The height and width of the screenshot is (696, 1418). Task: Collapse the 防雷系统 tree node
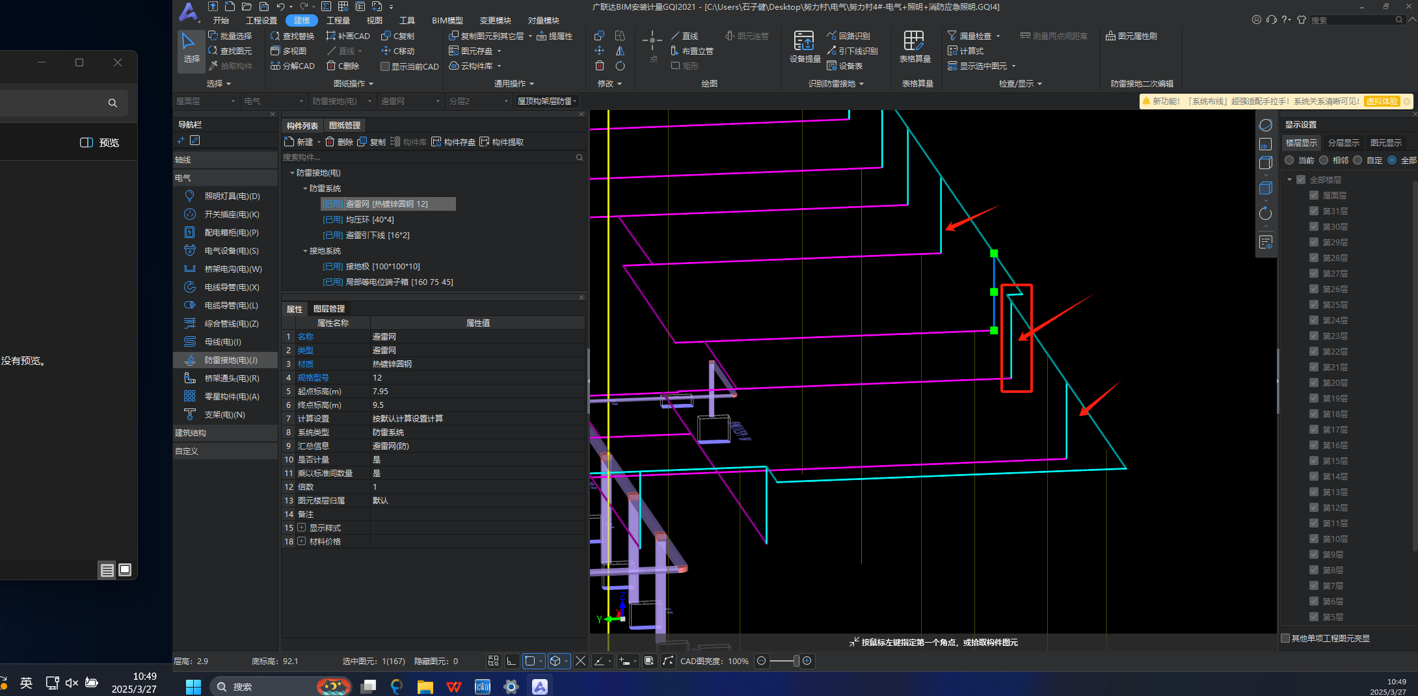[x=305, y=189]
